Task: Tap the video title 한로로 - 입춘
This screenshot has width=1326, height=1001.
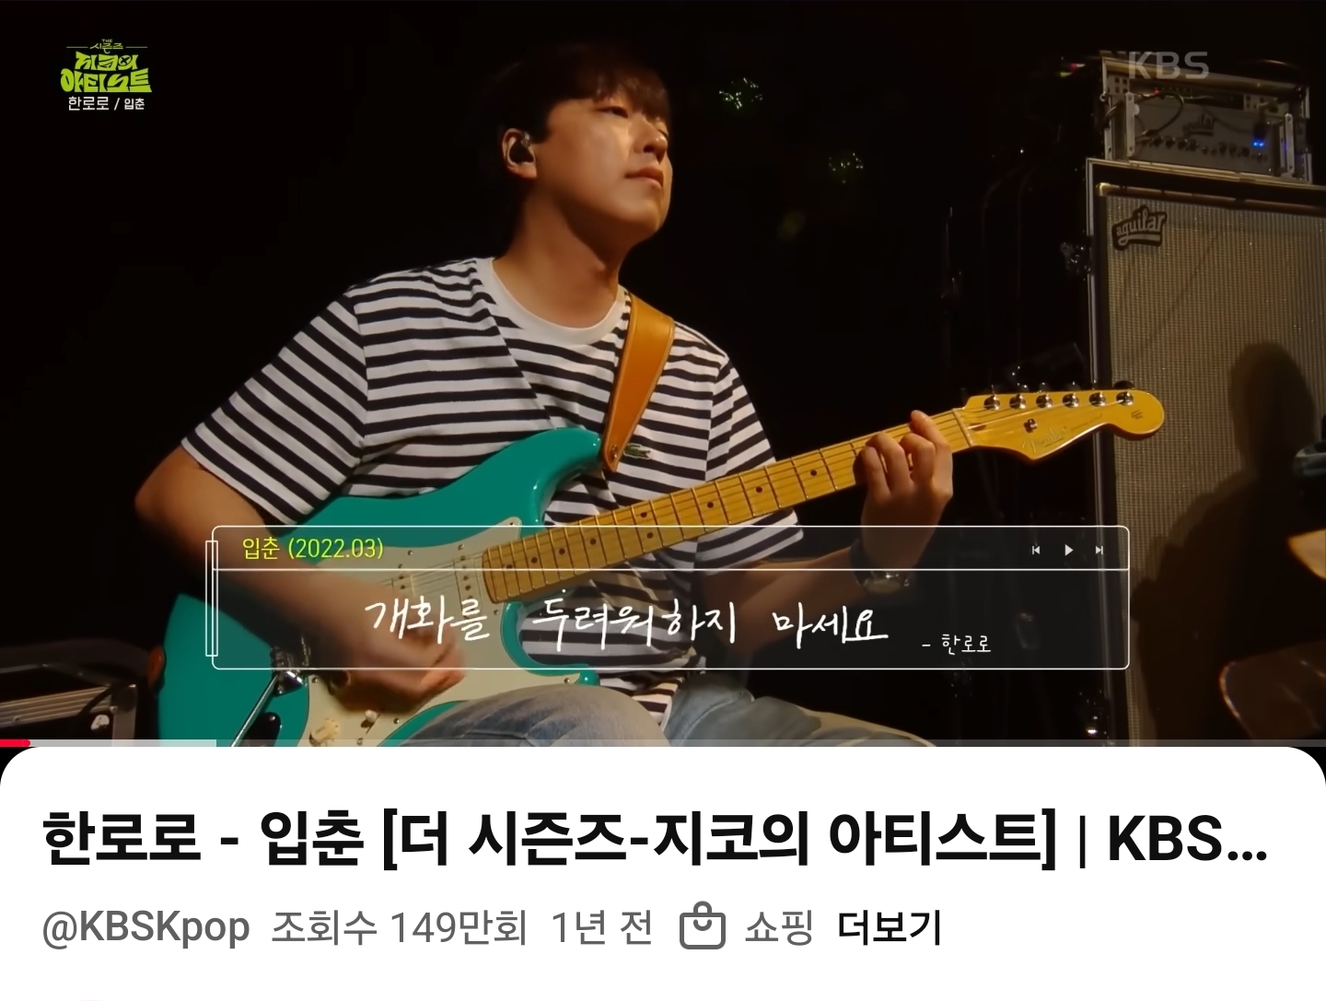Action: (655, 840)
